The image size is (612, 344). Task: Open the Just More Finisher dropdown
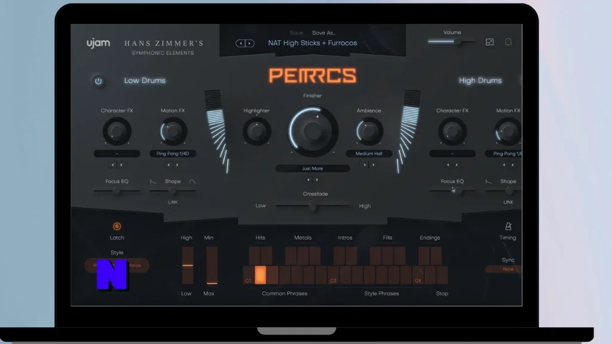(312, 168)
